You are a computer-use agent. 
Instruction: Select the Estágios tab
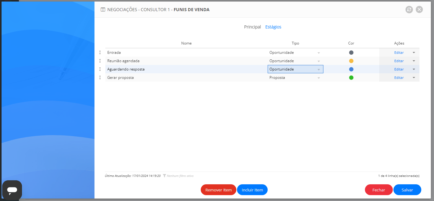[x=273, y=27]
